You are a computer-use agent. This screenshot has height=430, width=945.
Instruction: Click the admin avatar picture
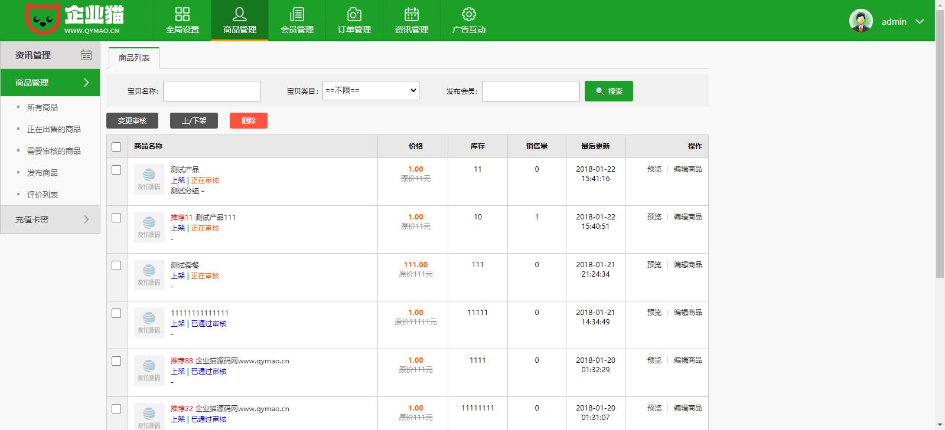pos(861,21)
